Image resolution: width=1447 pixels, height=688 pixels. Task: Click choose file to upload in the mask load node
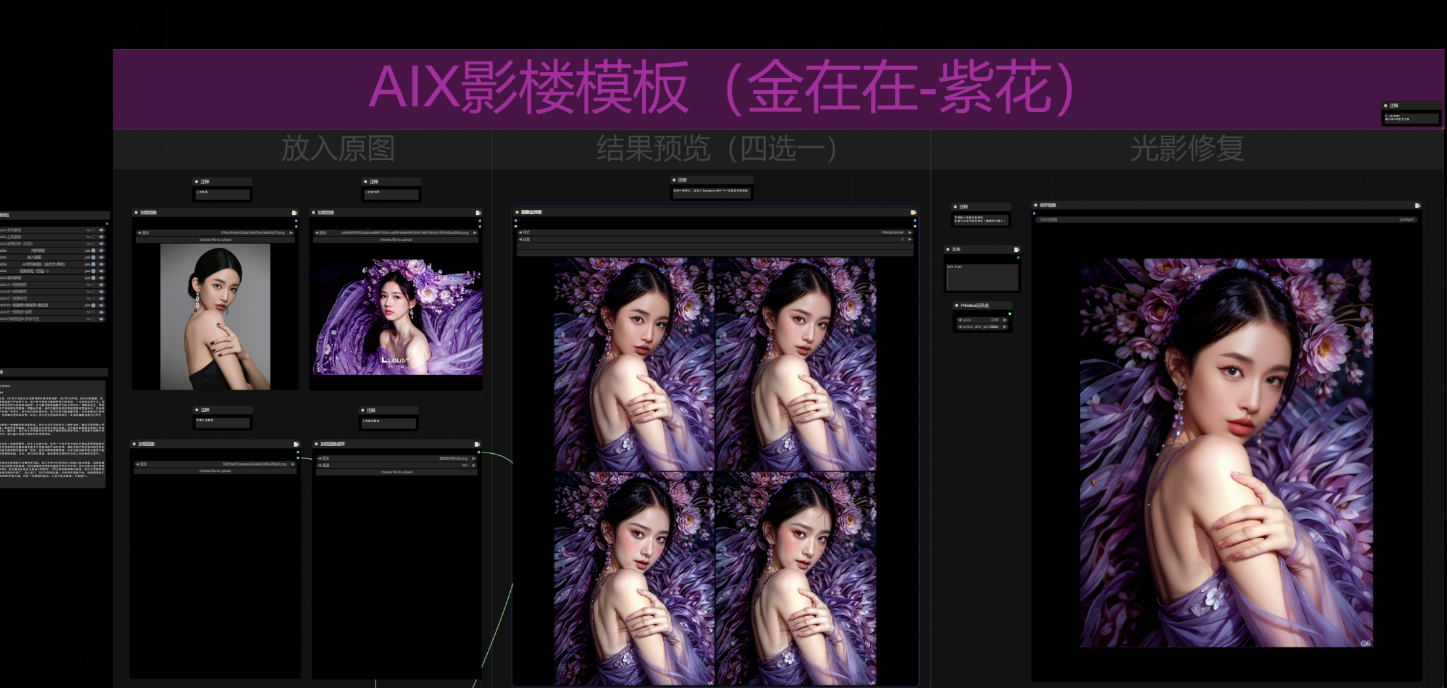[x=397, y=472]
